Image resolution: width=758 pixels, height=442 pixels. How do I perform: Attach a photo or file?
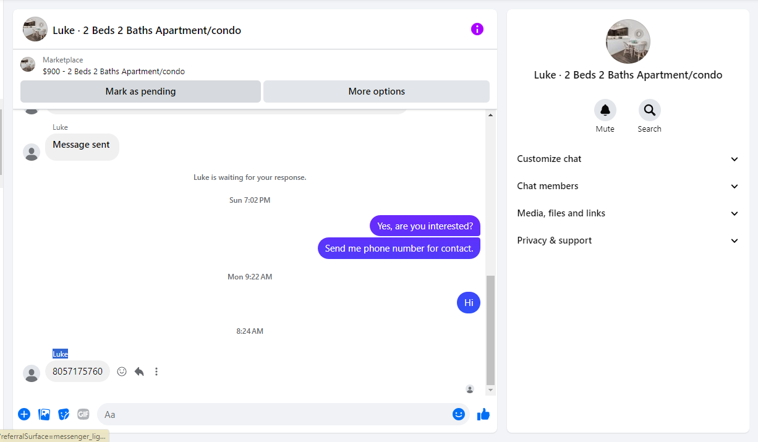click(45, 414)
